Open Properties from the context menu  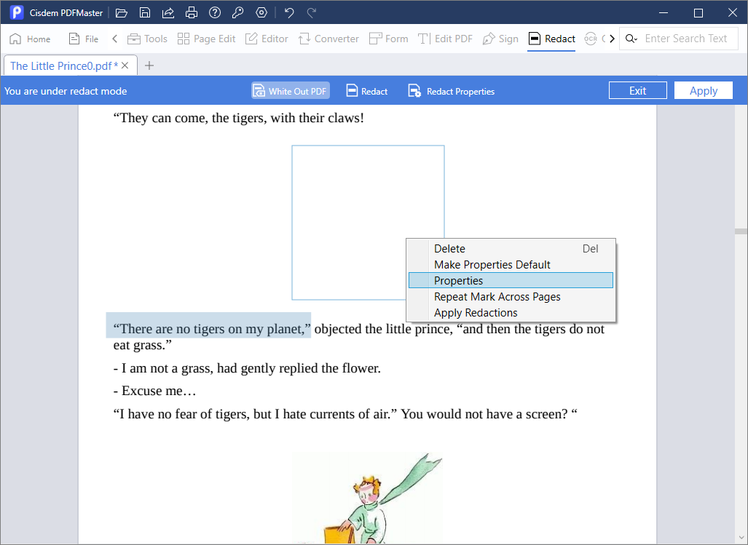pyautogui.click(x=511, y=281)
